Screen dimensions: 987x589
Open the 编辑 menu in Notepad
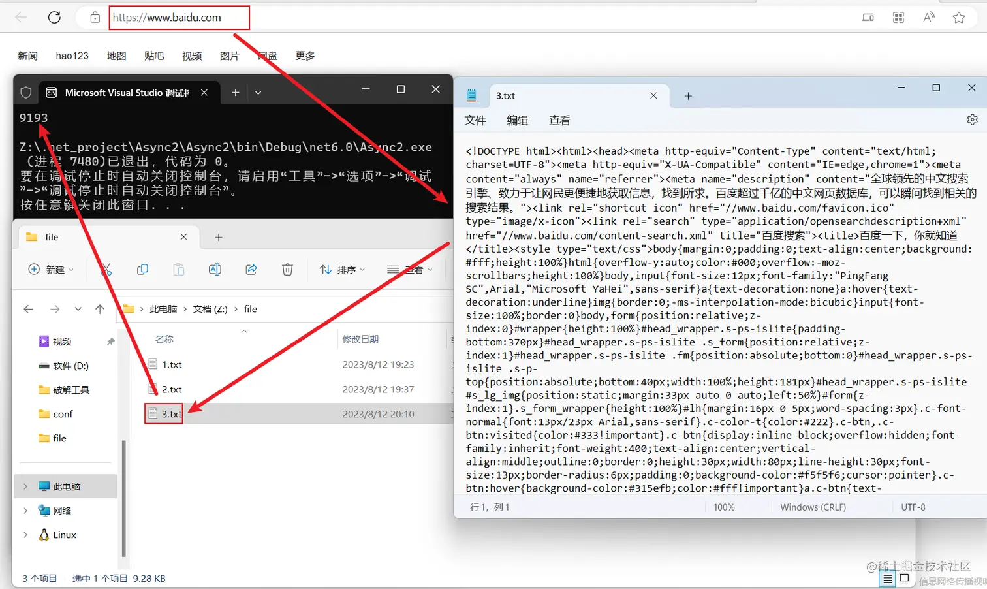[x=517, y=121]
